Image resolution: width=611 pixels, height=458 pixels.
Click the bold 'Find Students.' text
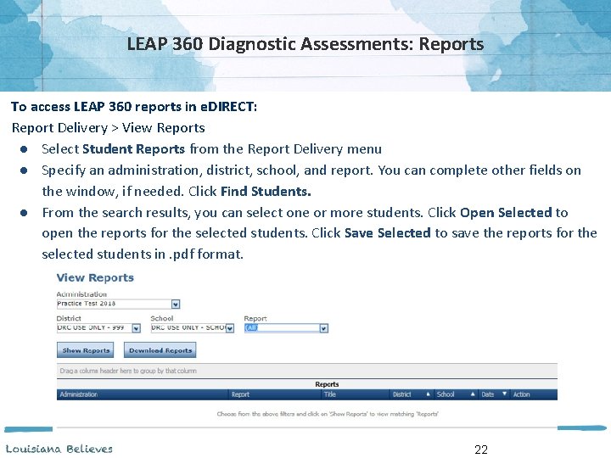[266, 191]
